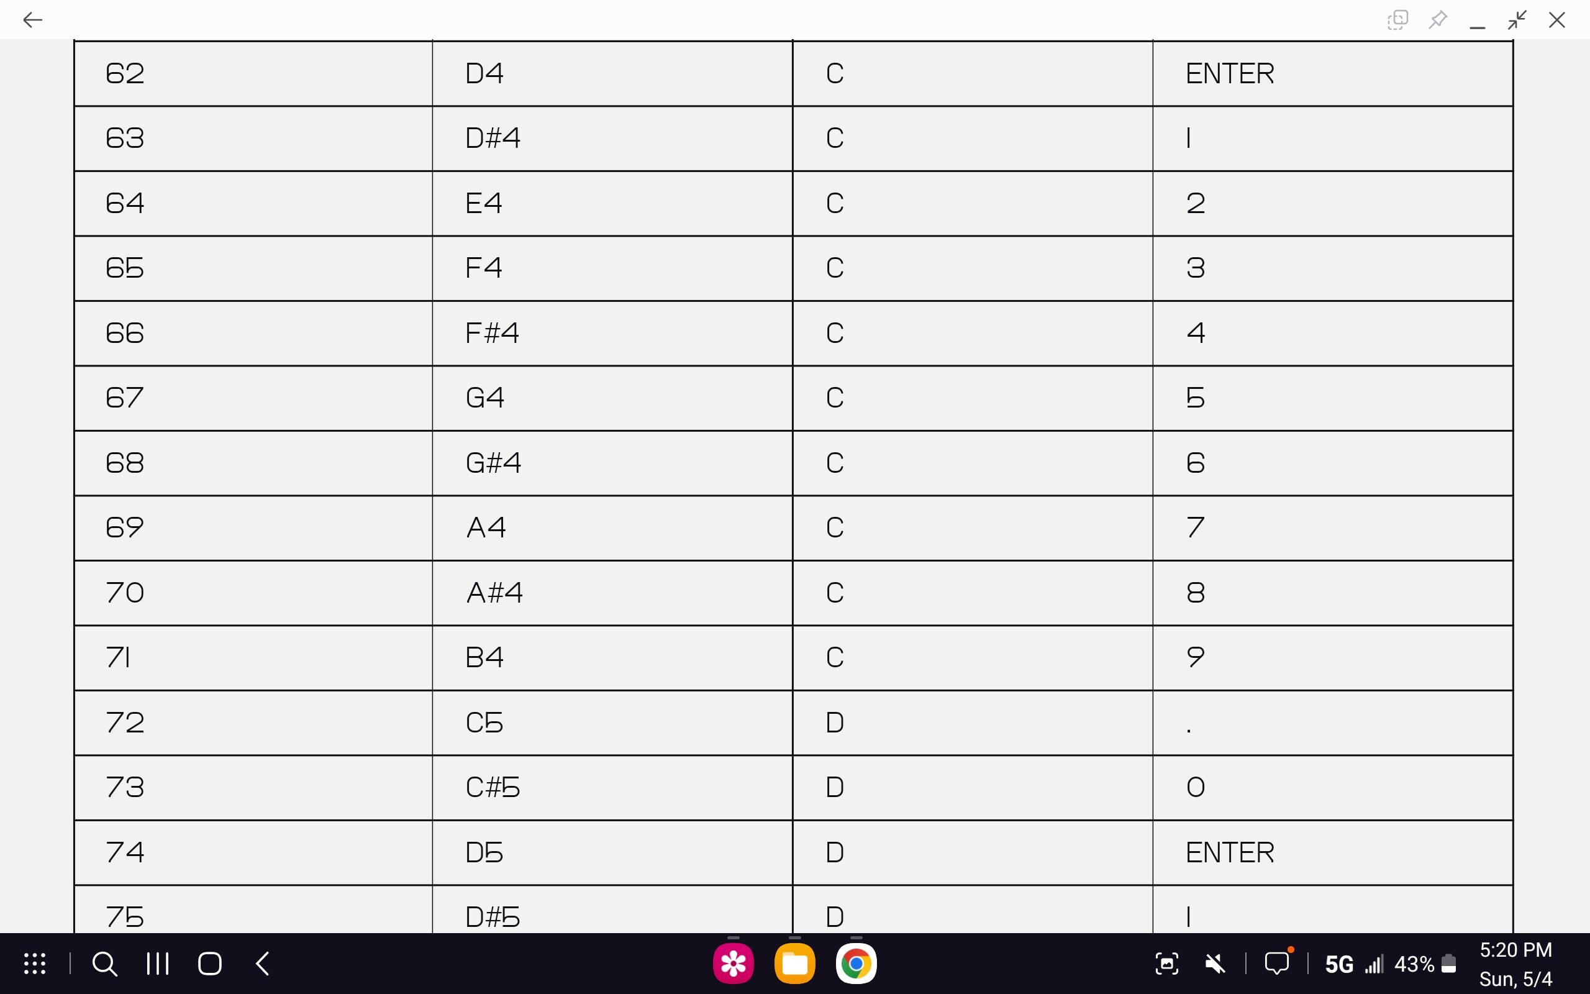Select the D#4 cell in row 63
This screenshot has height=994, width=1590.
(x=612, y=138)
